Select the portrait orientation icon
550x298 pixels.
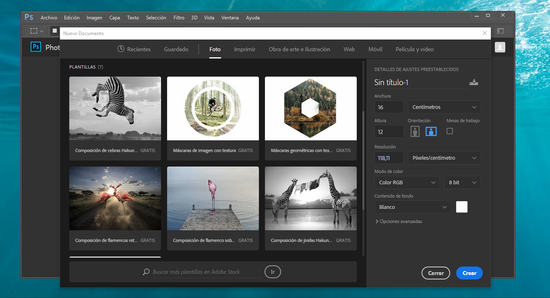(x=415, y=131)
